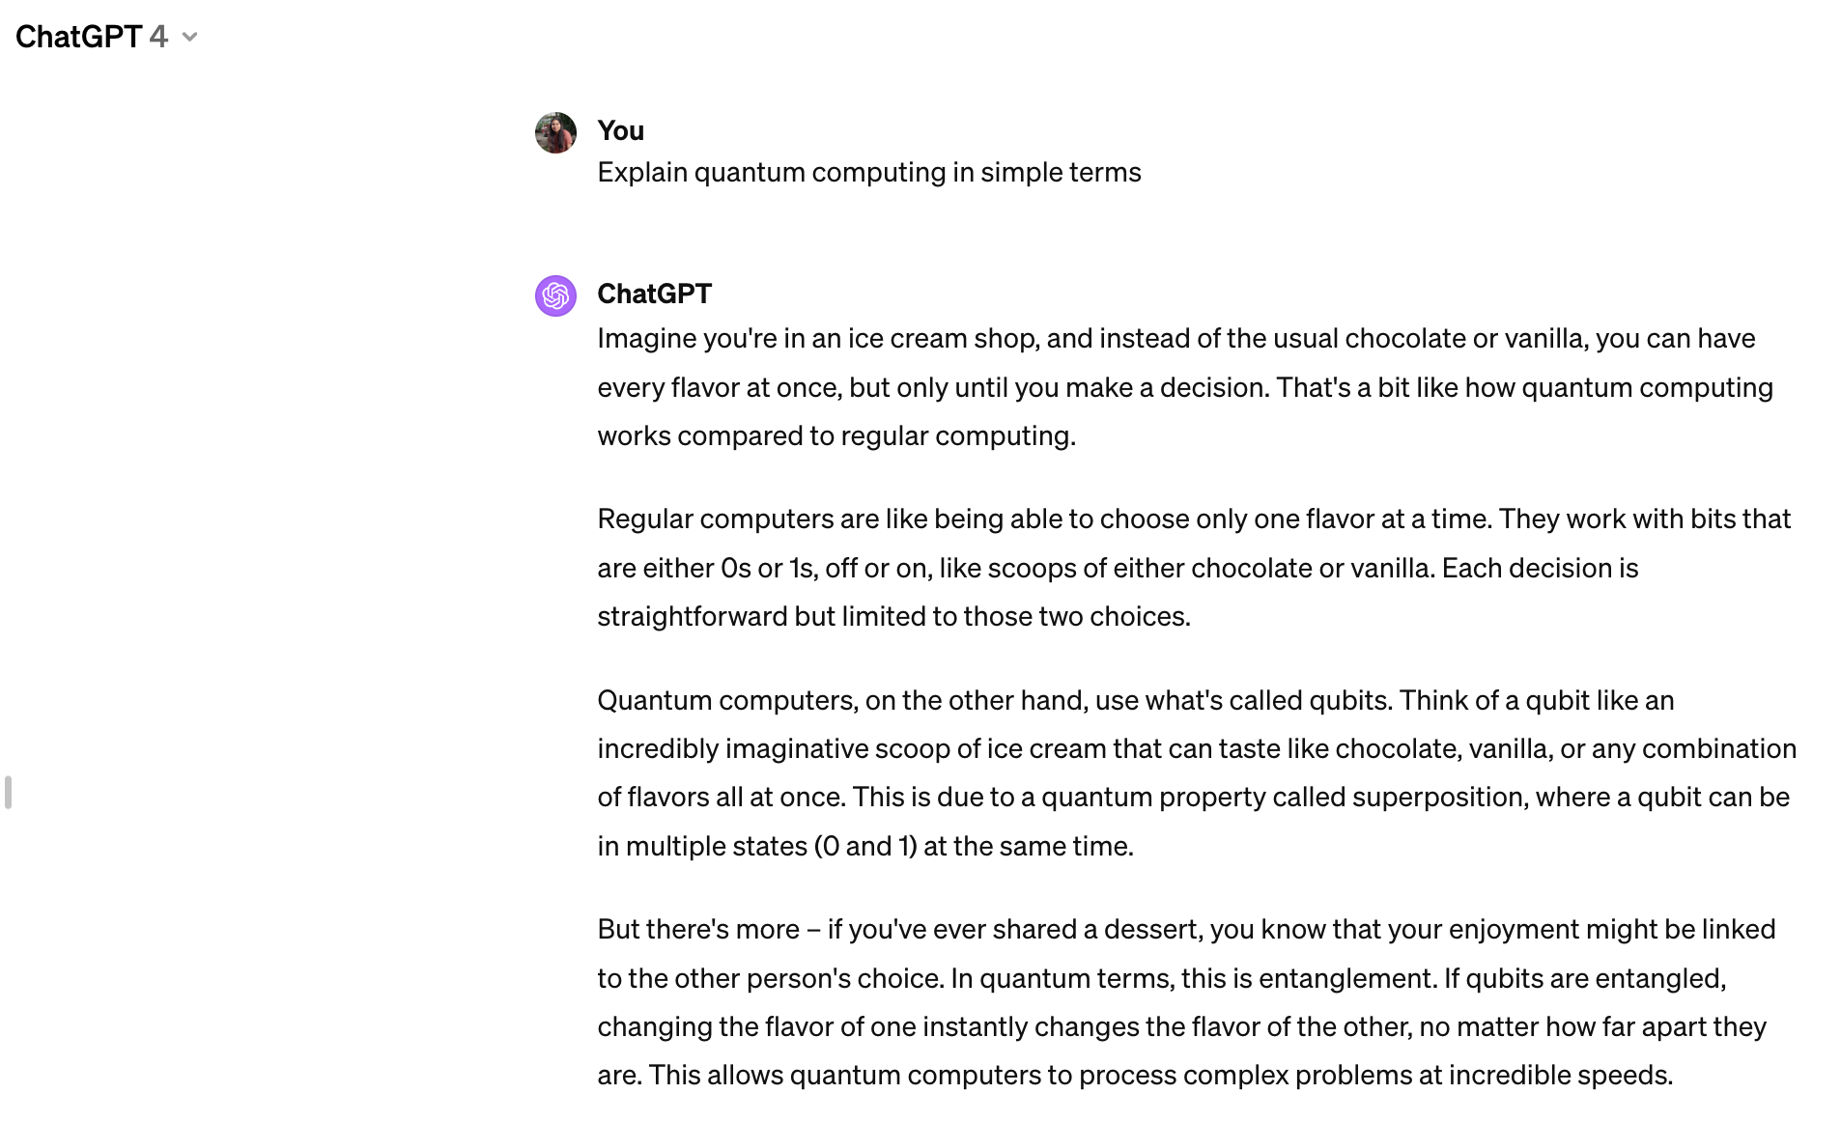Click the purple ChatGPT logo avatar

(x=555, y=295)
